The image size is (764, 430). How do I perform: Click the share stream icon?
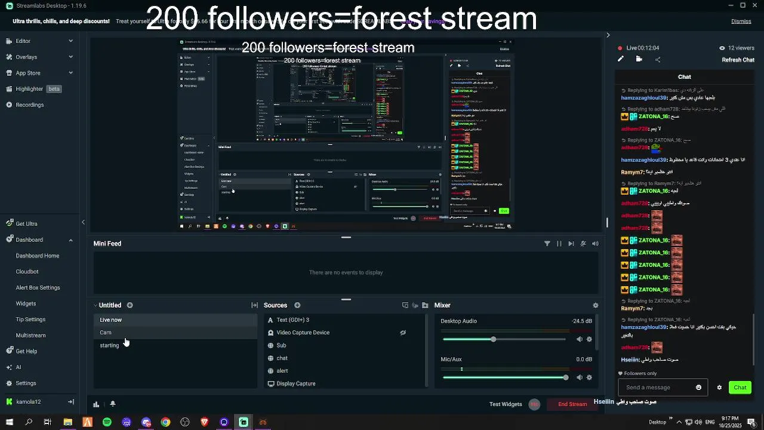click(658, 59)
